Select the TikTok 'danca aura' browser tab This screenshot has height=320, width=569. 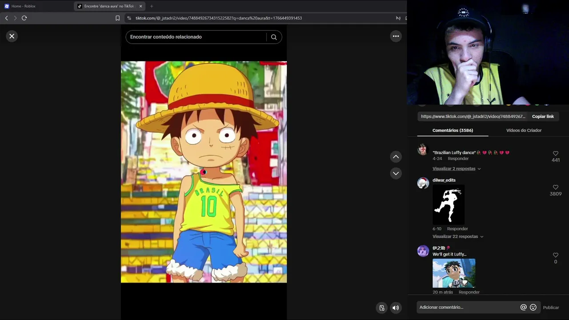point(109,6)
